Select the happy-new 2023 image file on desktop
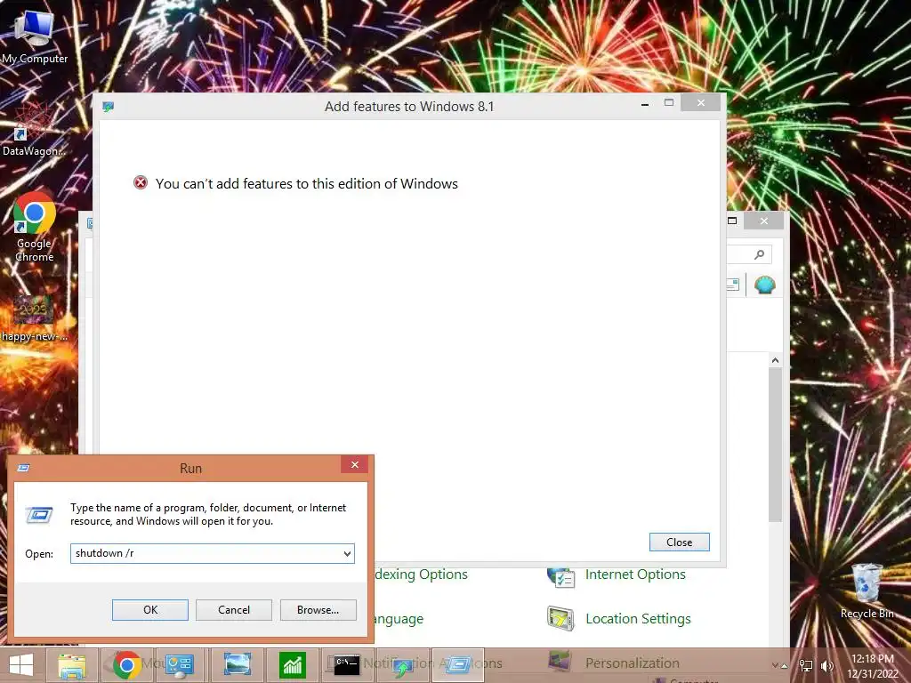 (34, 318)
